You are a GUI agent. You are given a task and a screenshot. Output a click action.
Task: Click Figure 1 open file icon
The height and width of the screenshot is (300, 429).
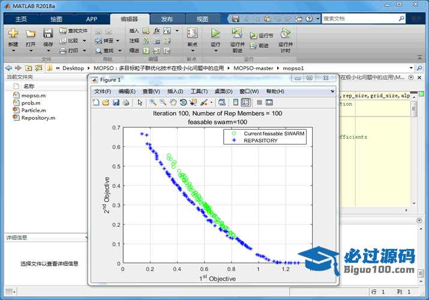click(106, 103)
